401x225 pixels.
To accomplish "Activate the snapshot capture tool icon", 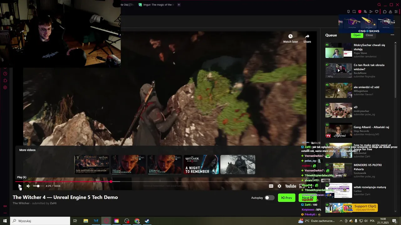I will (x=354, y=12).
